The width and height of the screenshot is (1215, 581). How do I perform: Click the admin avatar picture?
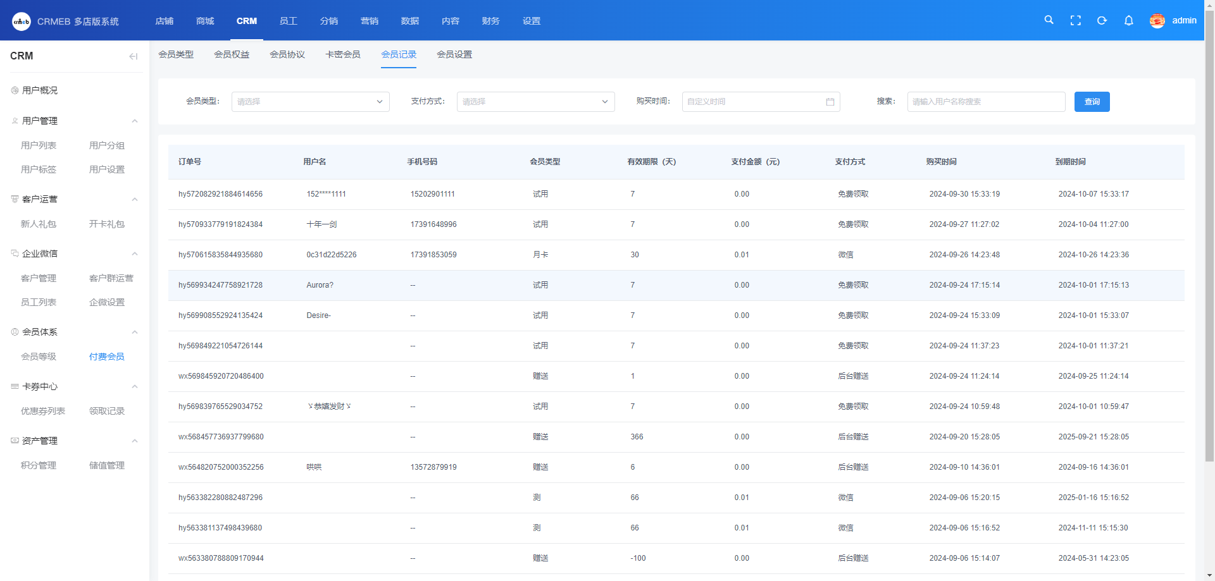tap(1157, 21)
